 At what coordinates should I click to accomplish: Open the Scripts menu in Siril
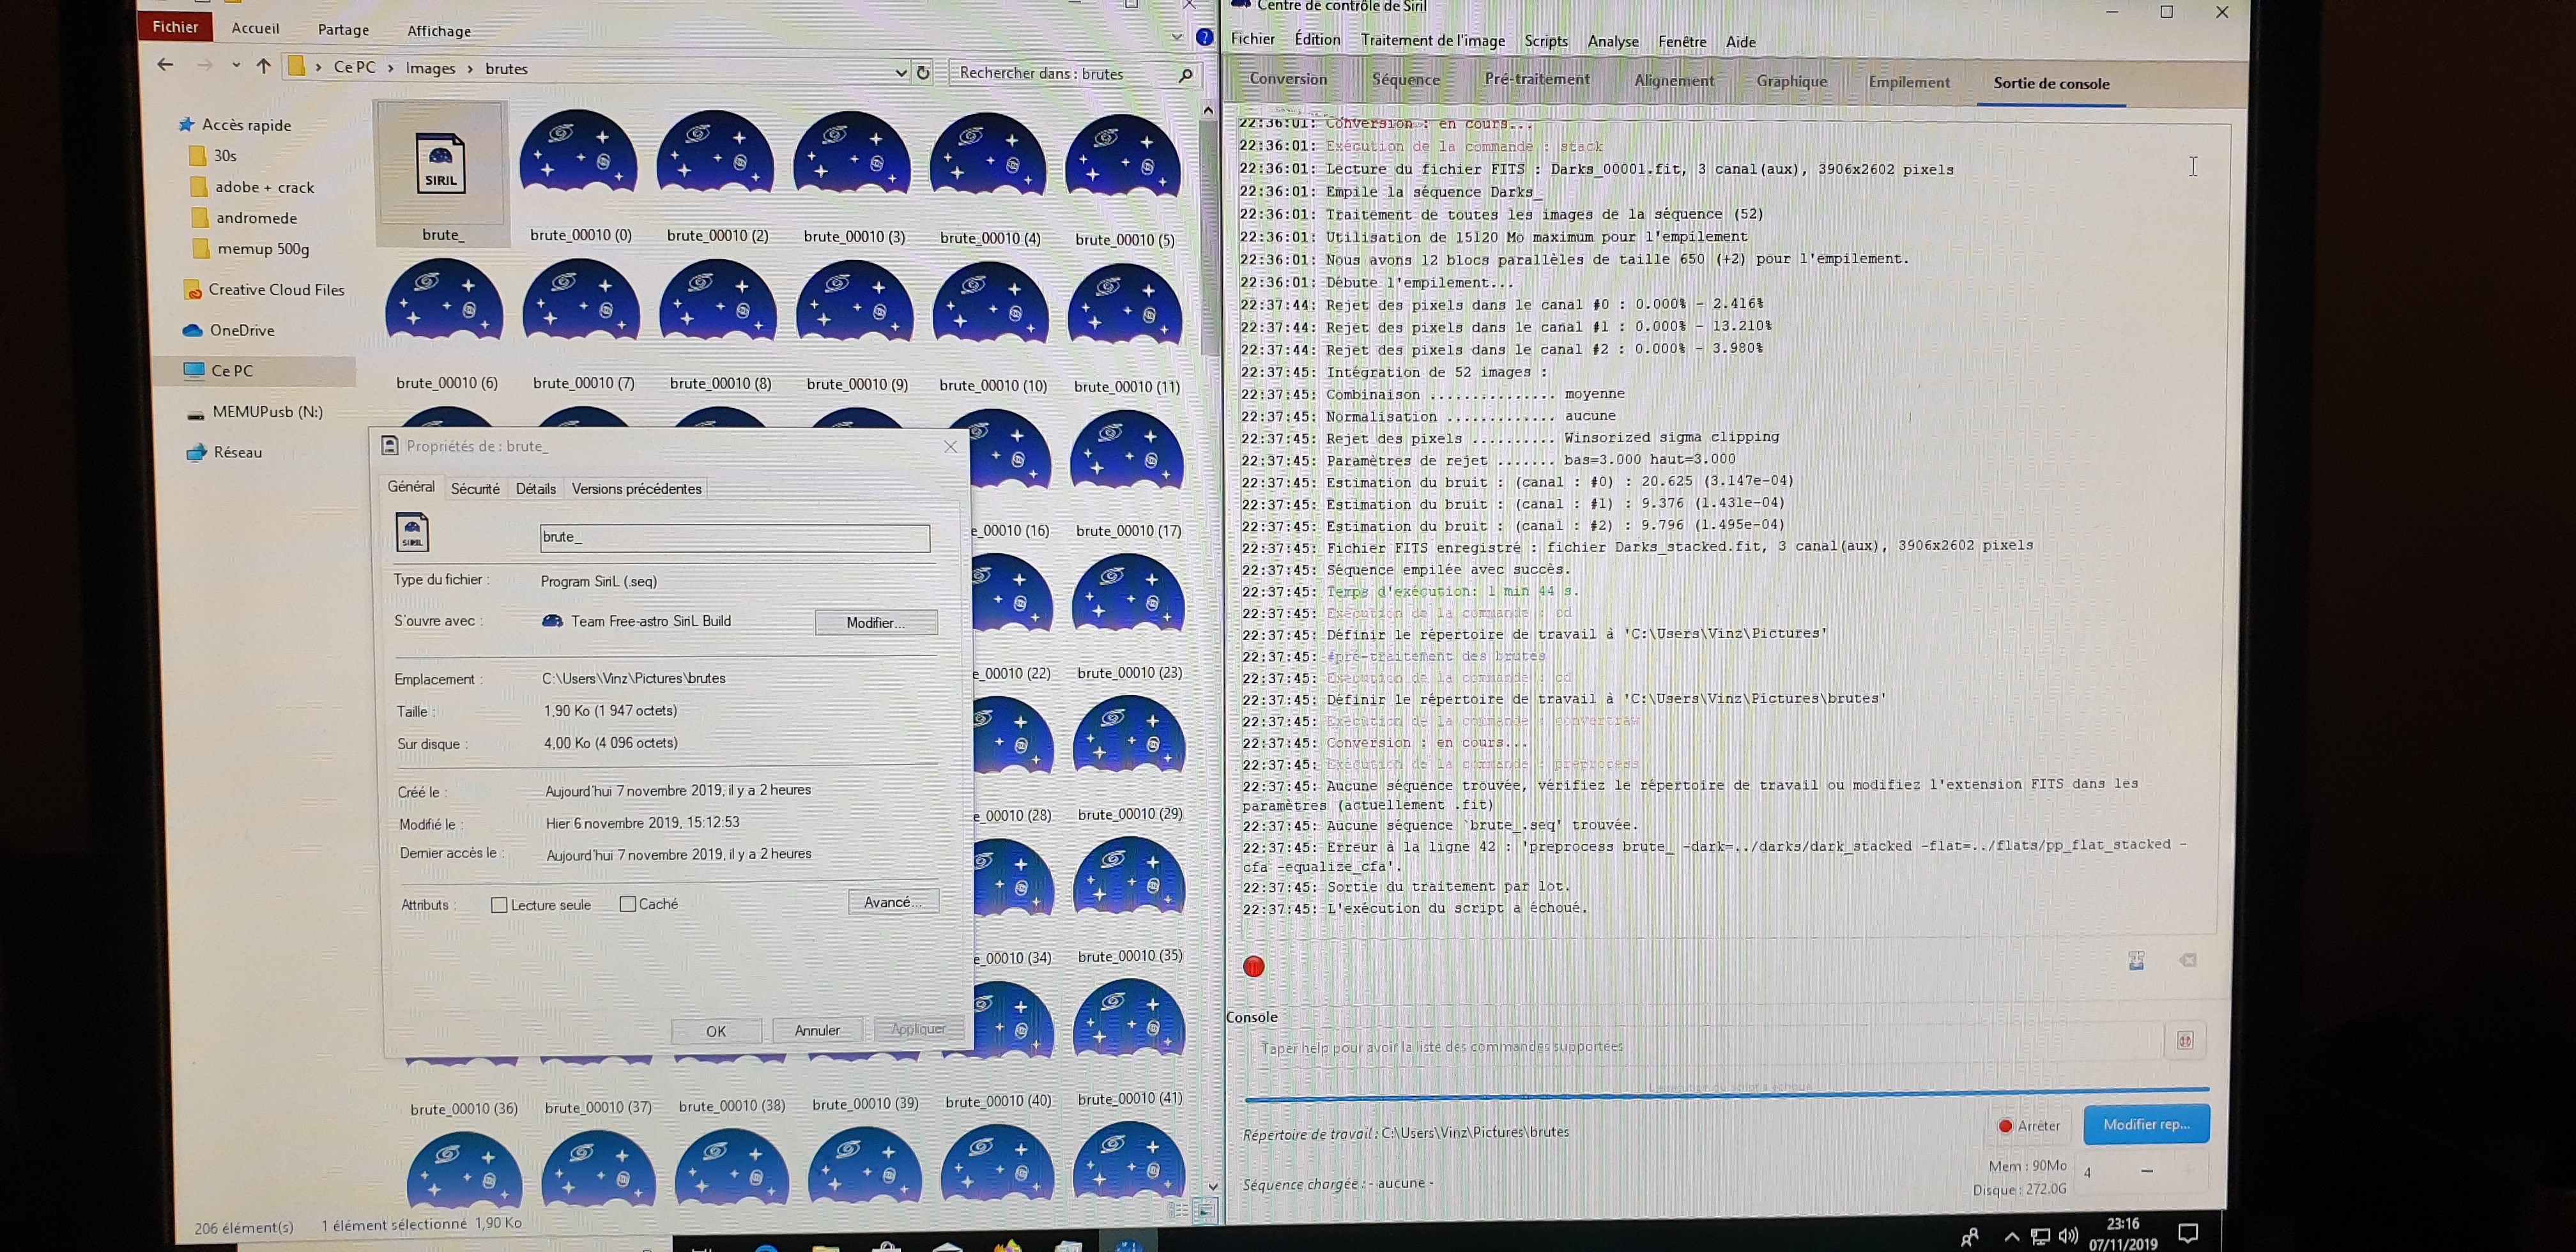coord(1545,41)
